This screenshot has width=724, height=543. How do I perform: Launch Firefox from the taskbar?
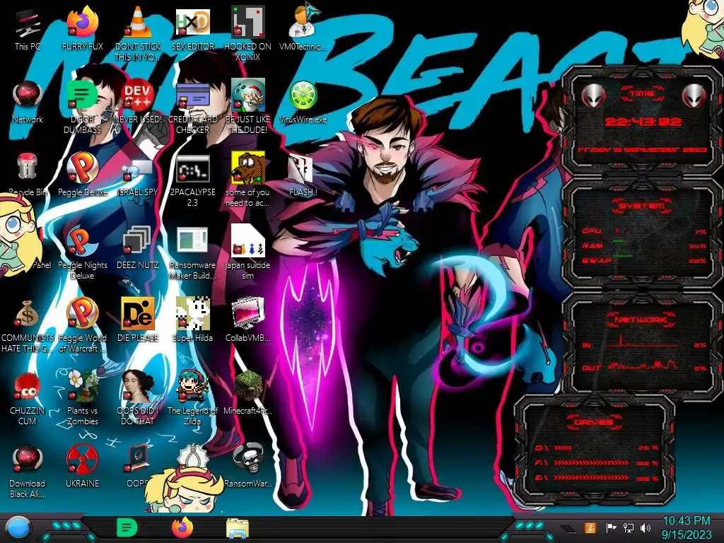click(x=182, y=527)
